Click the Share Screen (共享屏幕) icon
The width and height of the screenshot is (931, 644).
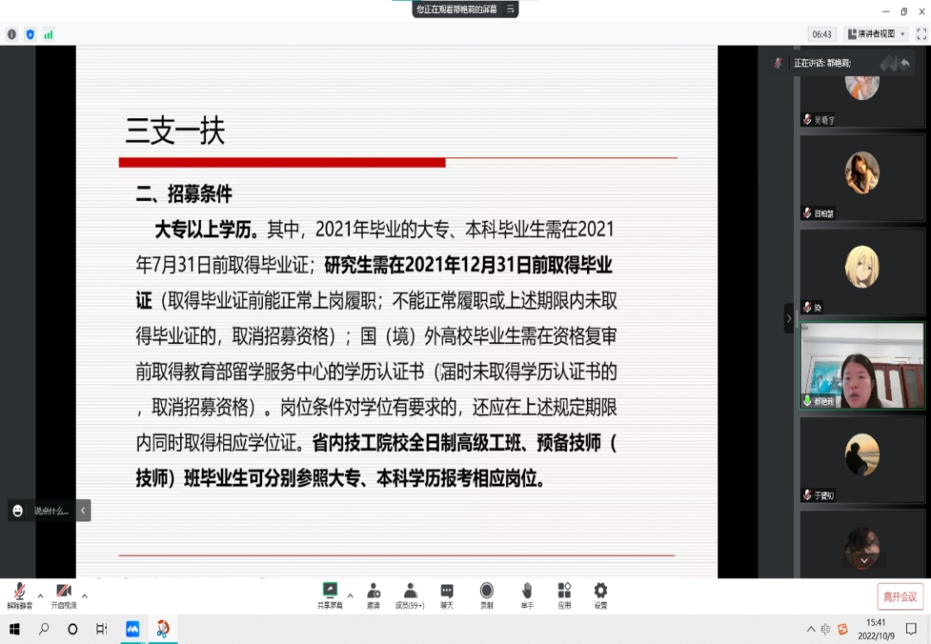coord(329,594)
